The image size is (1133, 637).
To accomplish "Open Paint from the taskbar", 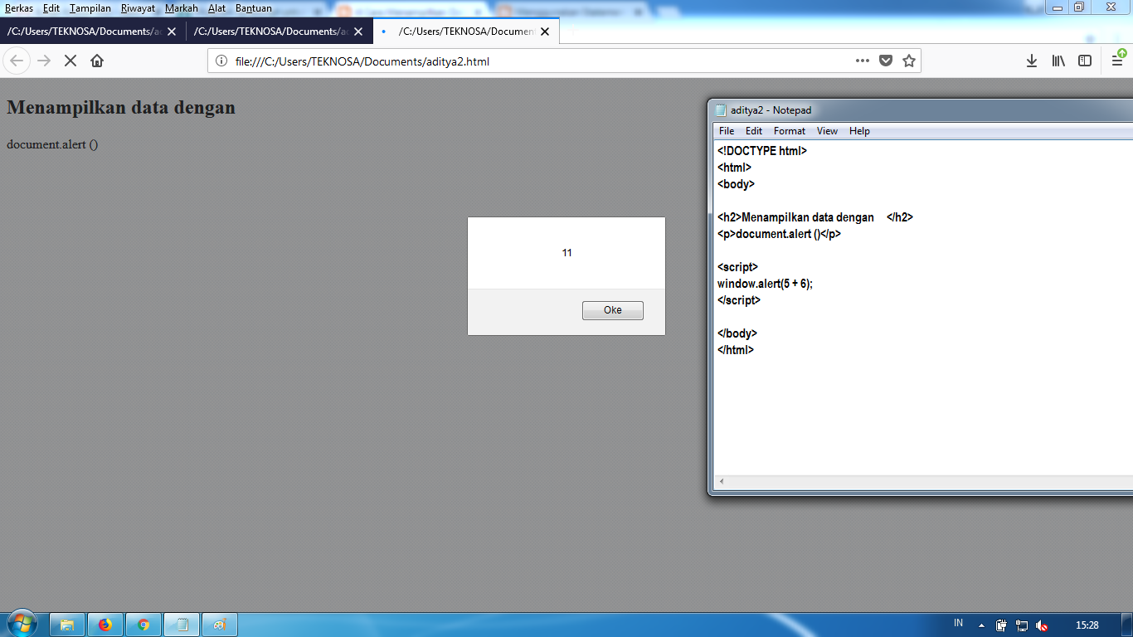I will pyautogui.click(x=220, y=625).
